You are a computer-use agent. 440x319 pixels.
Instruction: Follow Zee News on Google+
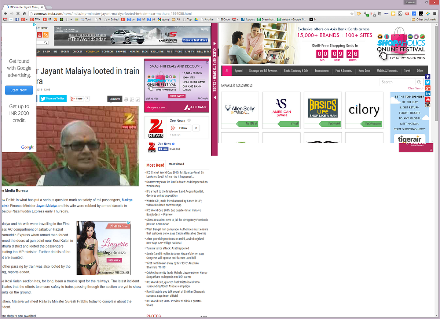tap(180, 128)
